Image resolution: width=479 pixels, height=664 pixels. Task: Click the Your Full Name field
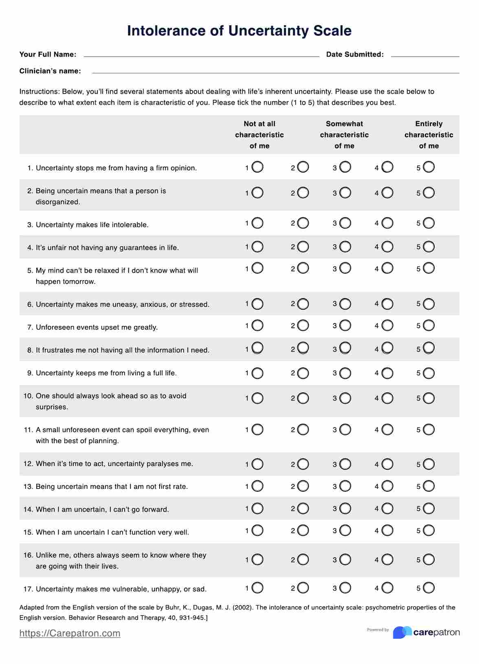[201, 54]
